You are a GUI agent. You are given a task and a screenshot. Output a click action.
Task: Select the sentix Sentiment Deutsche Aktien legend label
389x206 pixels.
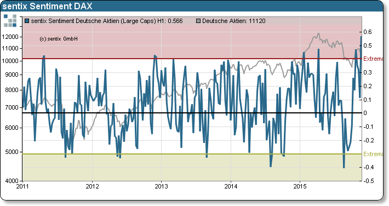(x=107, y=21)
